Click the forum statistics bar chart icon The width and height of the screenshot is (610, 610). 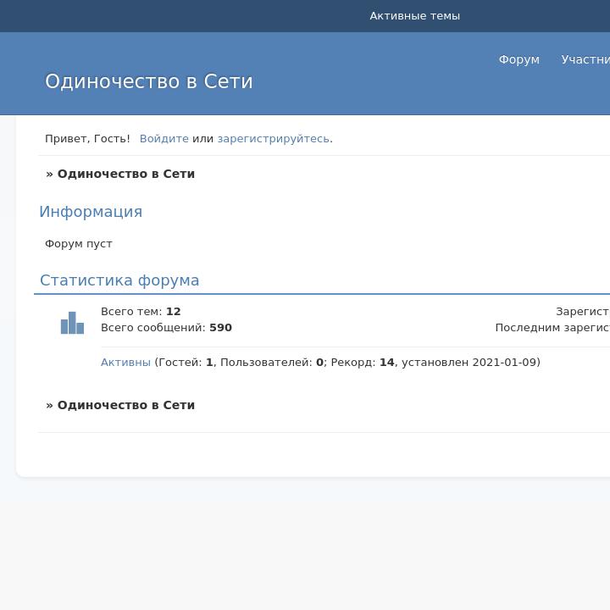(72, 323)
